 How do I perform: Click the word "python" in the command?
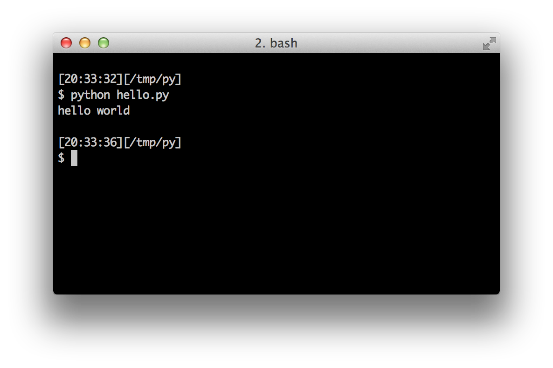(90, 95)
